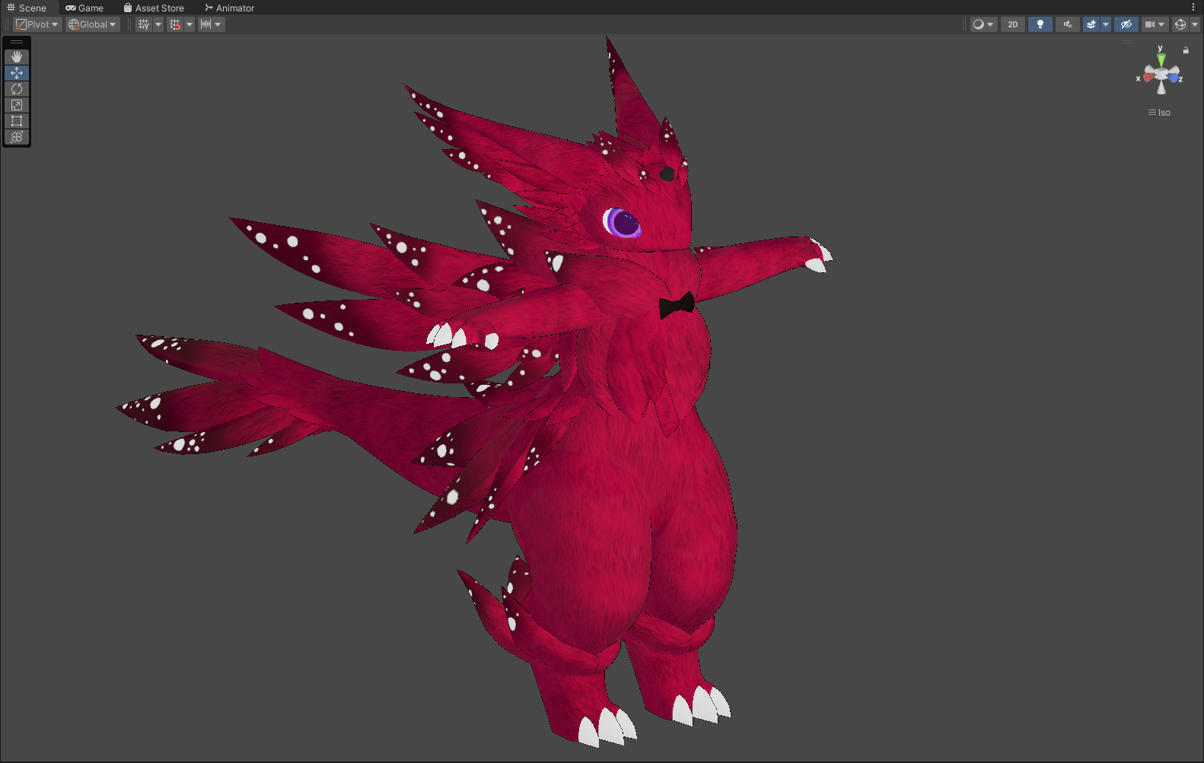Toggle 2D view mode

tap(1012, 24)
